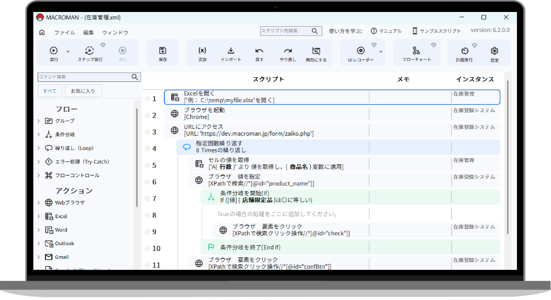Viewport: 551px width, 300px height.
Task: Open the 変数 variables tool
Action: click(203, 54)
